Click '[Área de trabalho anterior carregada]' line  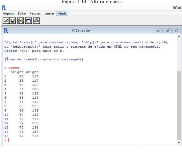[x=44, y=59]
